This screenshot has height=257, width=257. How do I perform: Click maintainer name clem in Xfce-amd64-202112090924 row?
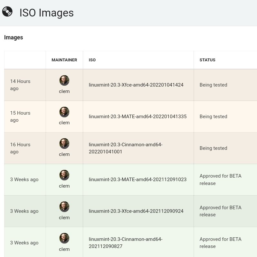(64, 218)
